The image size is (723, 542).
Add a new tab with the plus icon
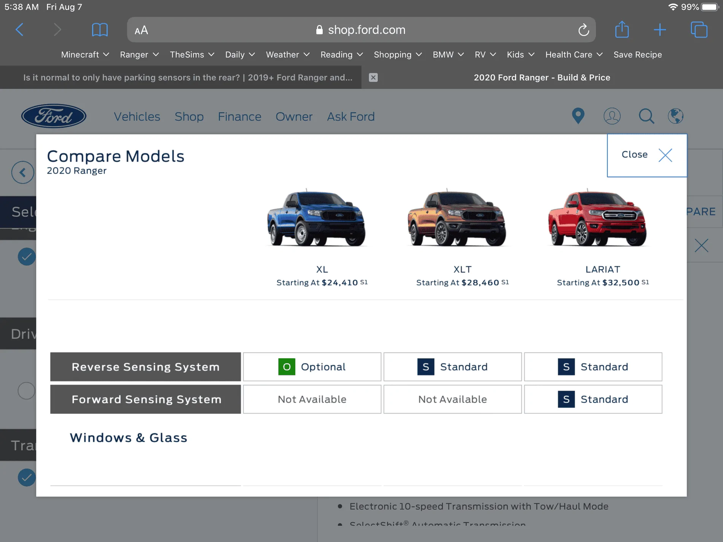(x=660, y=30)
